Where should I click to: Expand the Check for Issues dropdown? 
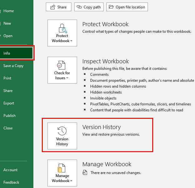click(67, 78)
